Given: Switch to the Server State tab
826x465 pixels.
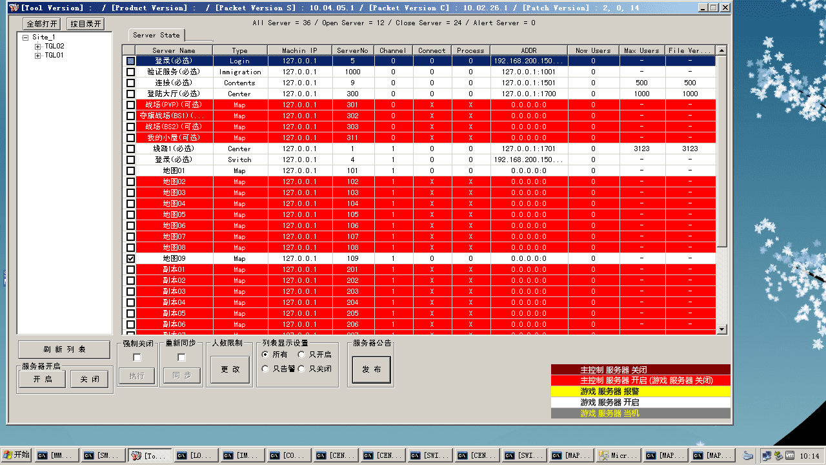Looking at the screenshot, I should point(157,35).
